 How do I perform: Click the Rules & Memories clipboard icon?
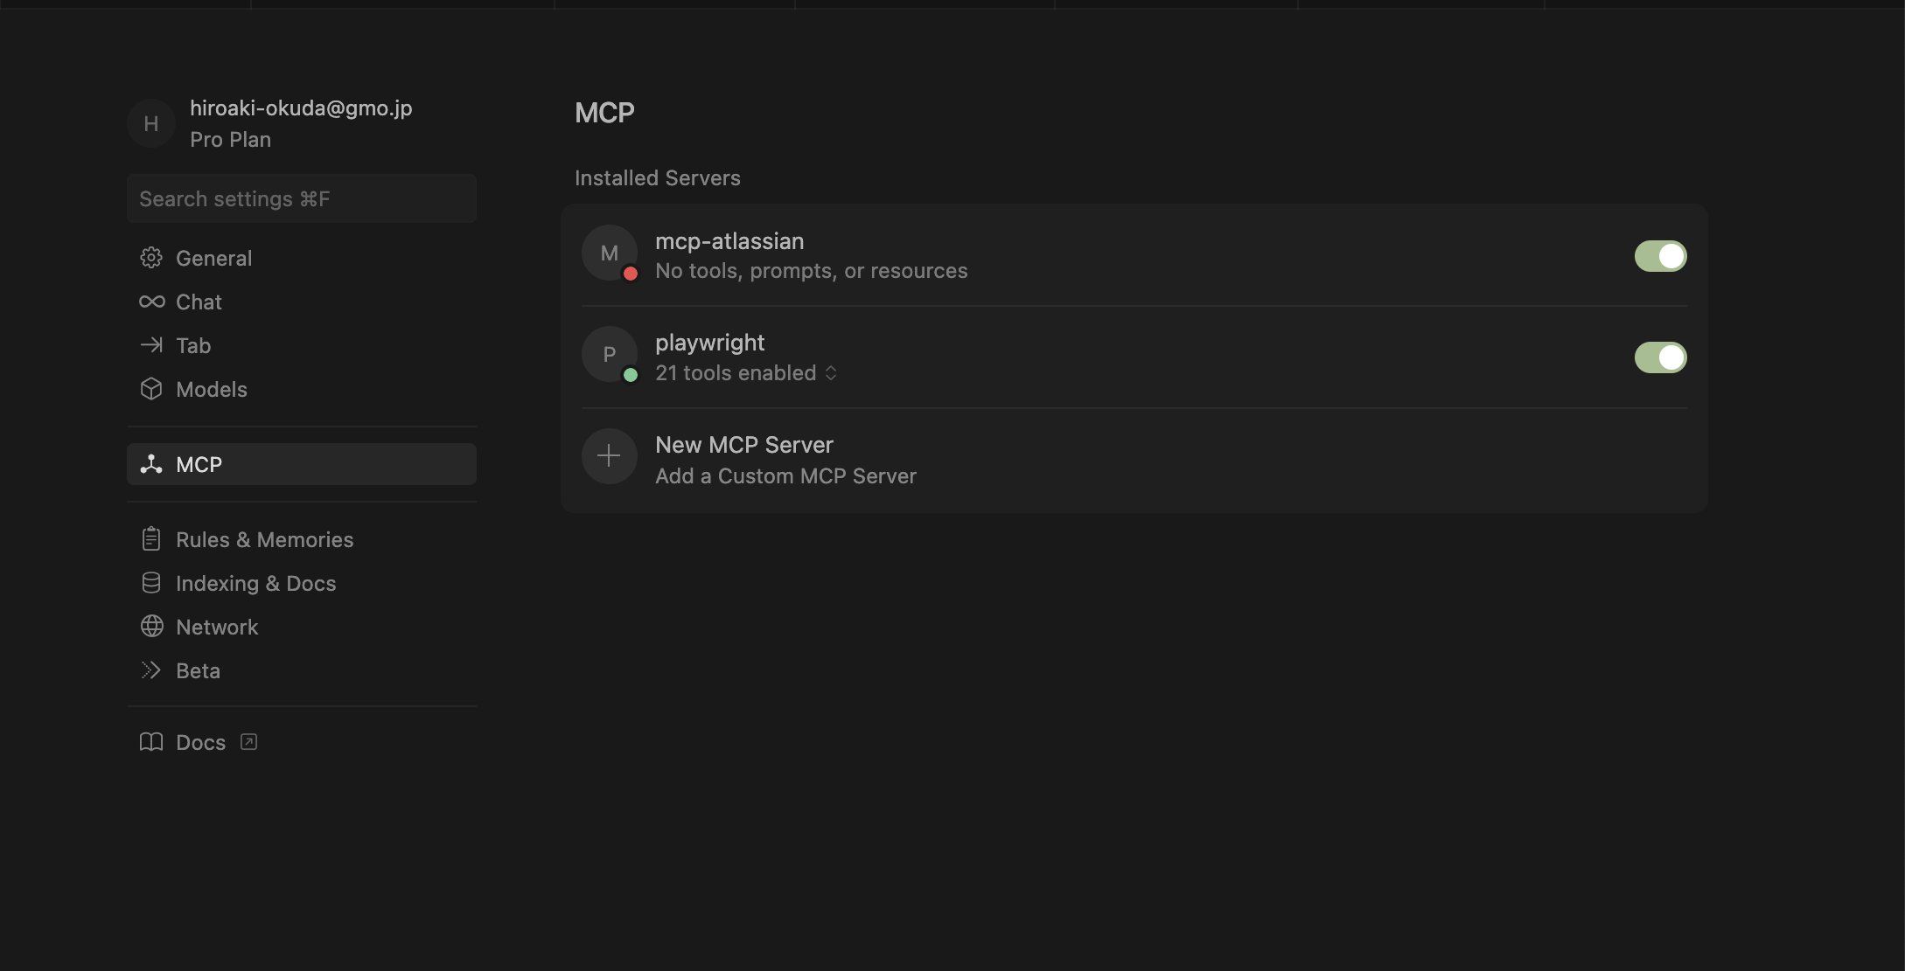[x=151, y=539]
